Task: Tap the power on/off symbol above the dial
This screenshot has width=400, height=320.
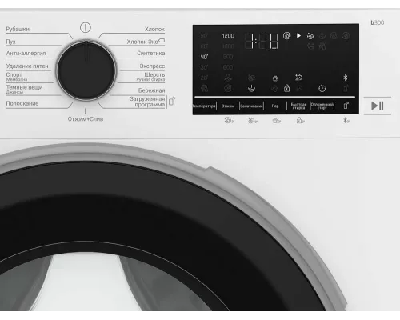Action: [x=86, y=27]
